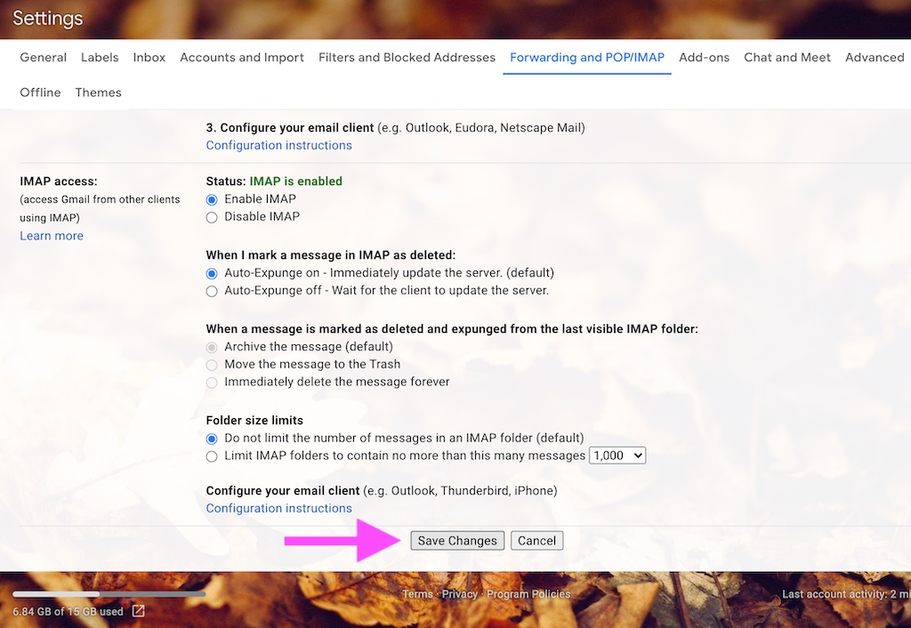Open the Accounts and Import tab
Image resolution: width=911 pixels, height=628 pixels.
[x=242, y=58]
